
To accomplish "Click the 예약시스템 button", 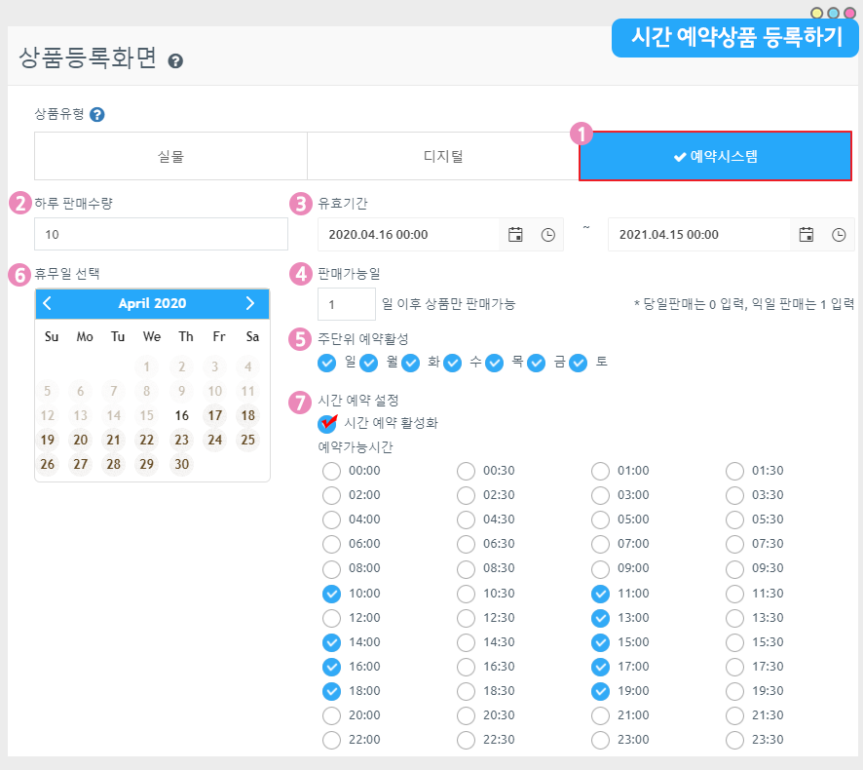I will pos(715,156).
